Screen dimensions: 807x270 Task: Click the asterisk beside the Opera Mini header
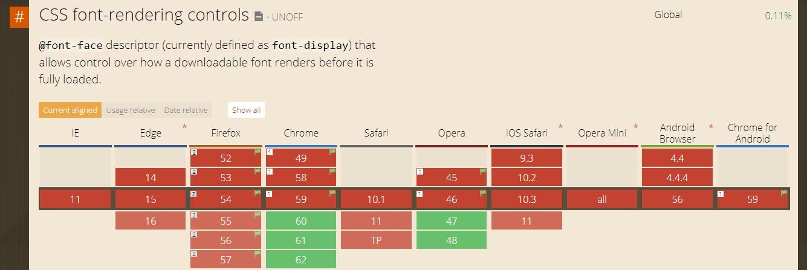click(635, 127)
